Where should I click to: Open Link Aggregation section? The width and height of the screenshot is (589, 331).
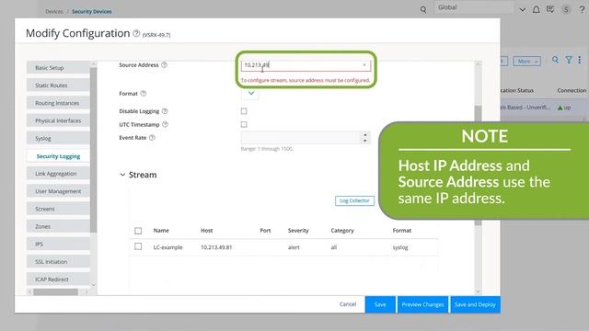pos(58,174)
